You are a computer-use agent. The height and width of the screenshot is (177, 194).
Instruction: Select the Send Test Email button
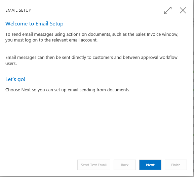click(x=94, y=165)
